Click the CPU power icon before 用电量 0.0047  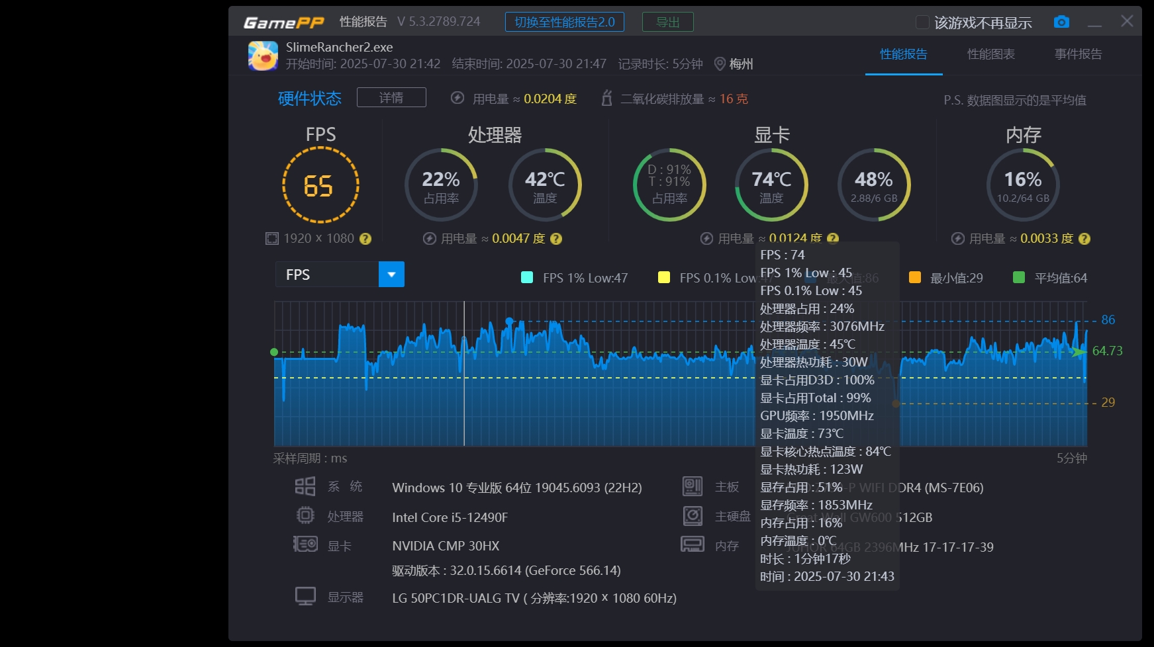tap(430, 239)
